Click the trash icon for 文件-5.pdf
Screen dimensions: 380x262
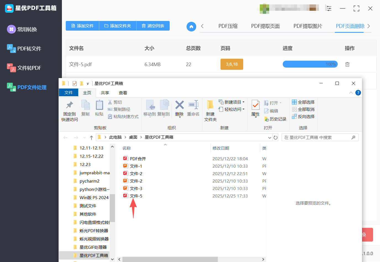347,64
